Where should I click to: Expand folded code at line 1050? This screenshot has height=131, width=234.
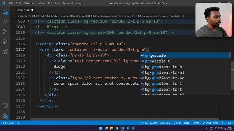tap(29, 33)
